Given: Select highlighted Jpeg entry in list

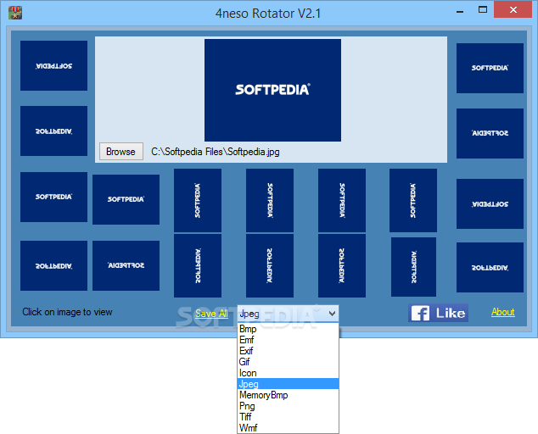Looking at the screenshot, I should (x=288, y=384).
